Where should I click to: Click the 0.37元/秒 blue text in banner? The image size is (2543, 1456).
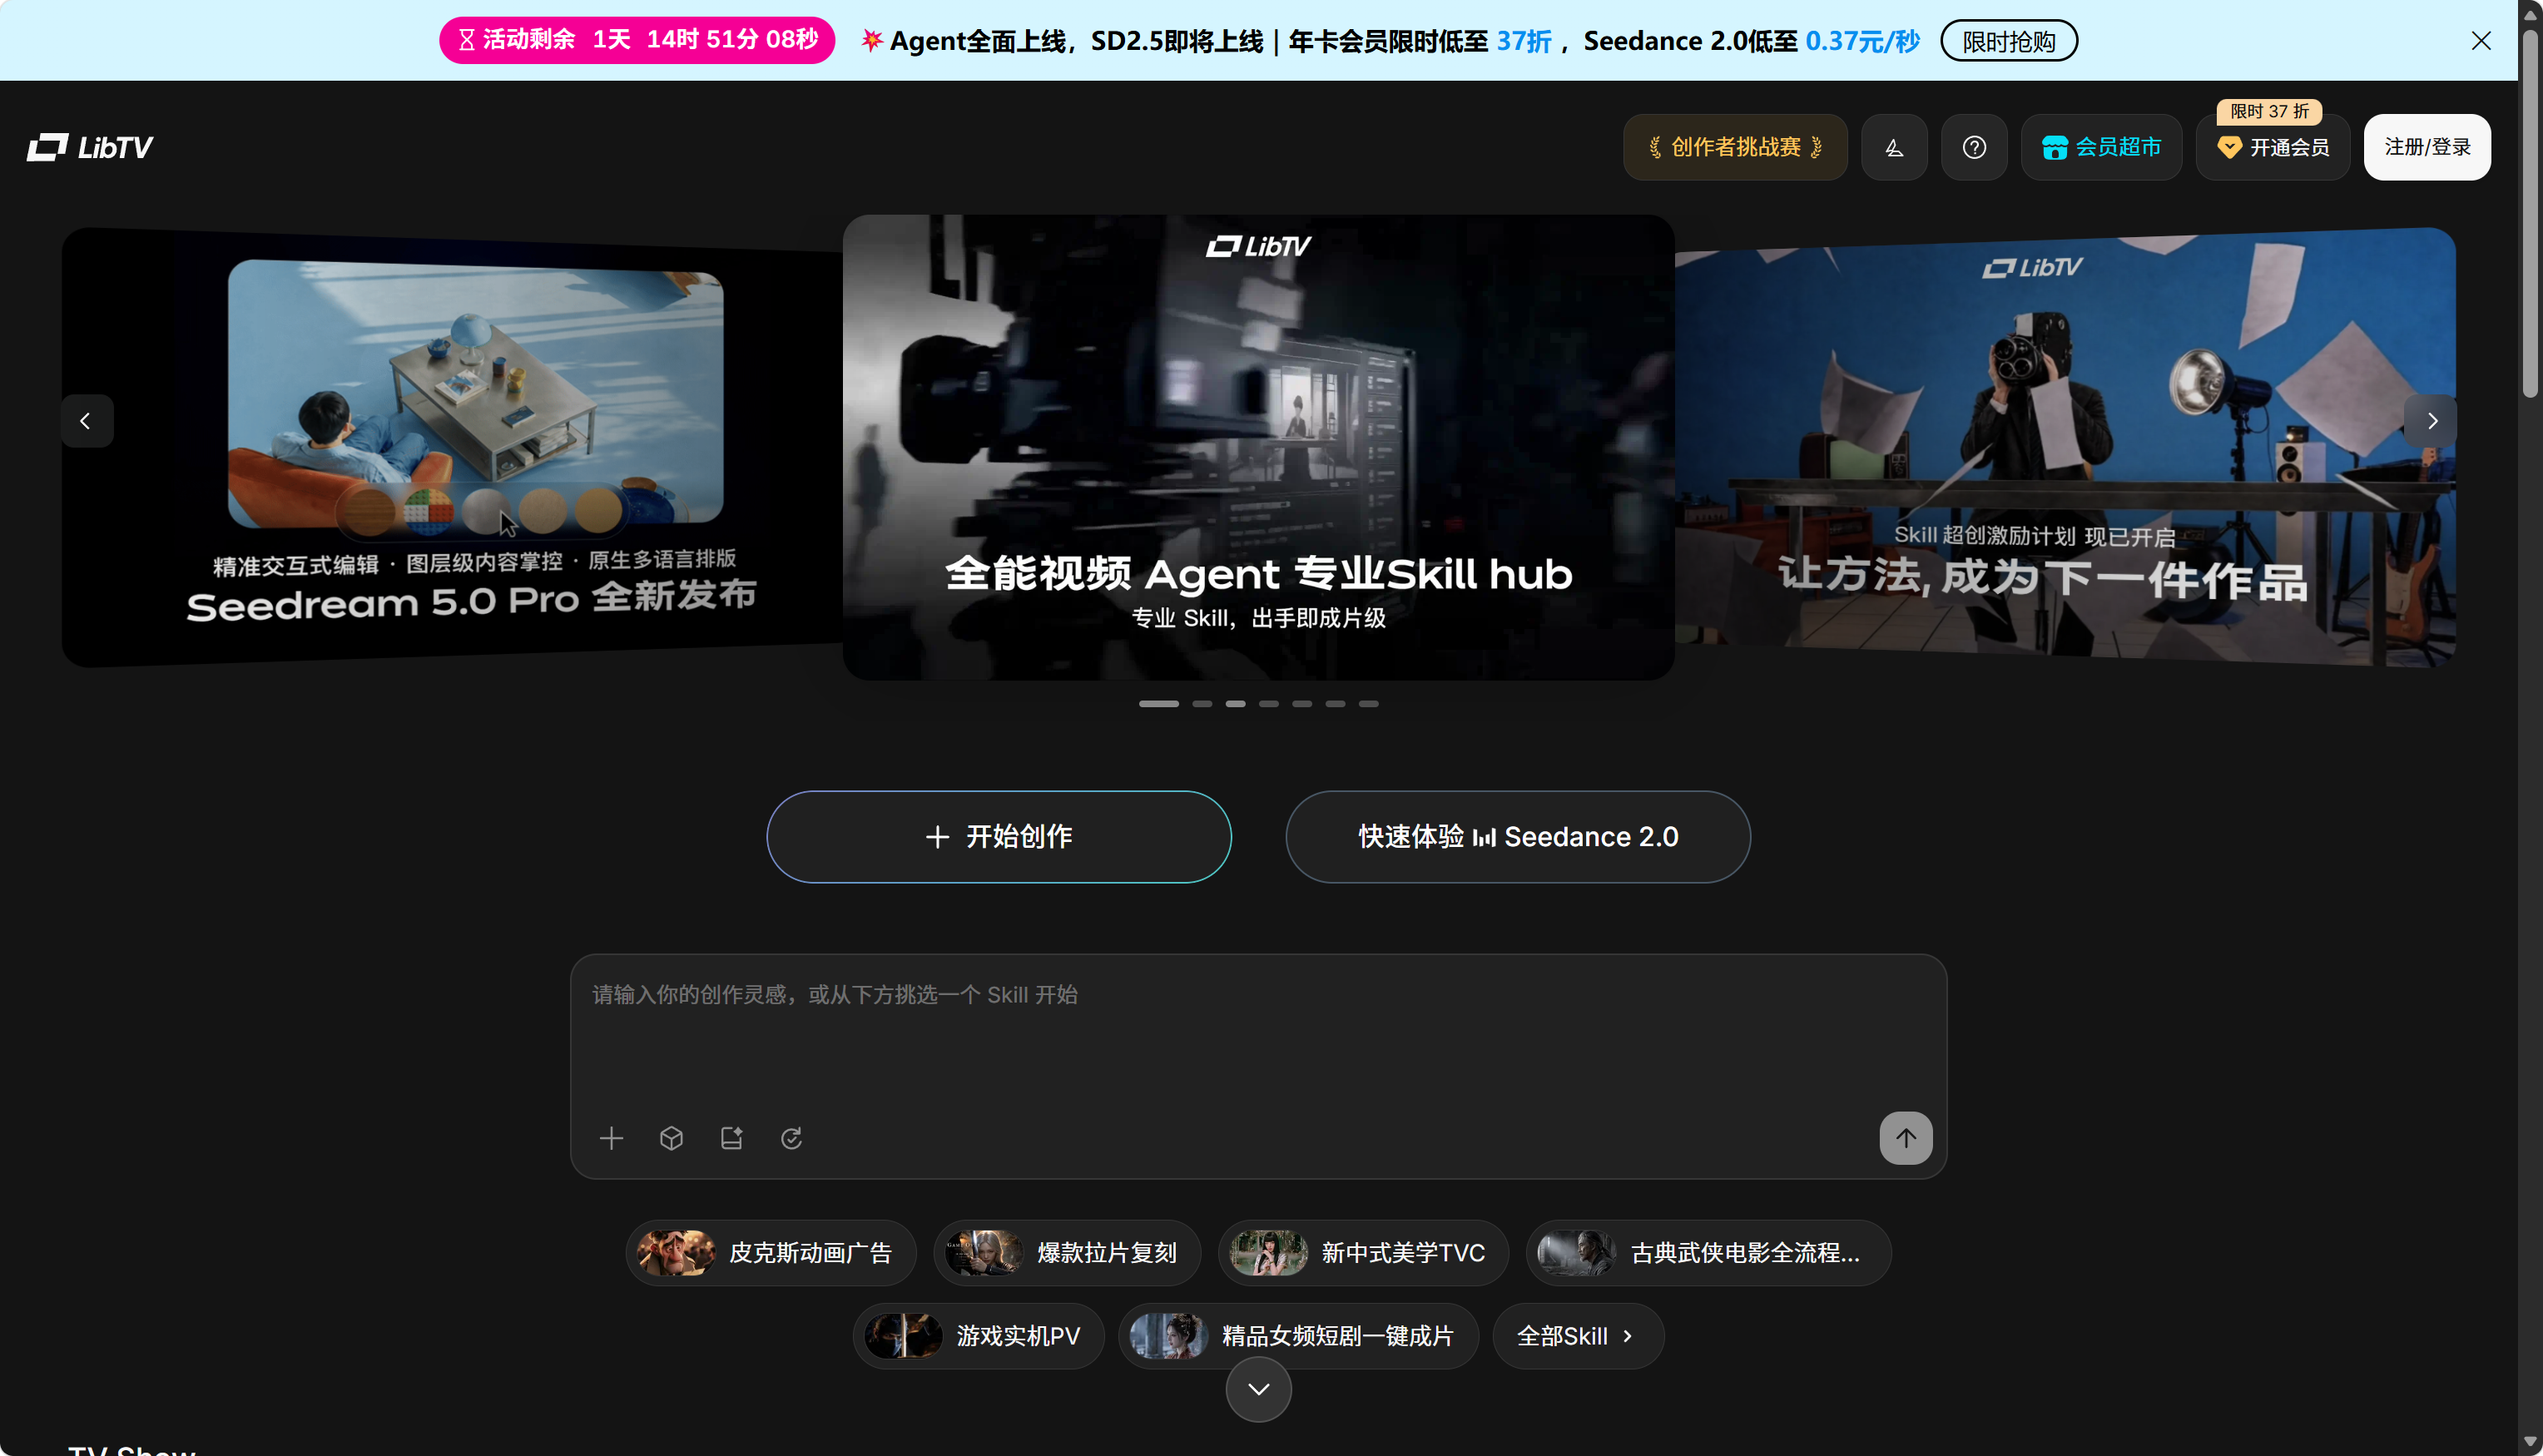pos(1862,41)
